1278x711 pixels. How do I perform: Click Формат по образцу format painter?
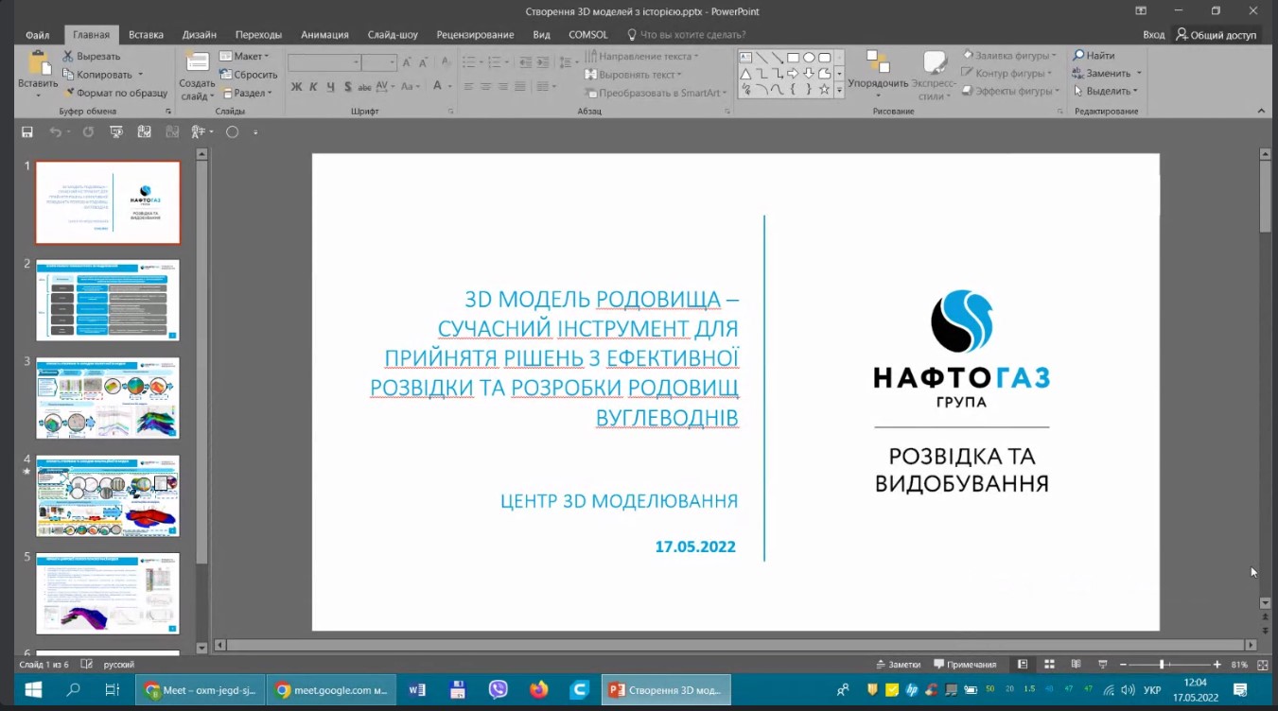tap(114, 93)
